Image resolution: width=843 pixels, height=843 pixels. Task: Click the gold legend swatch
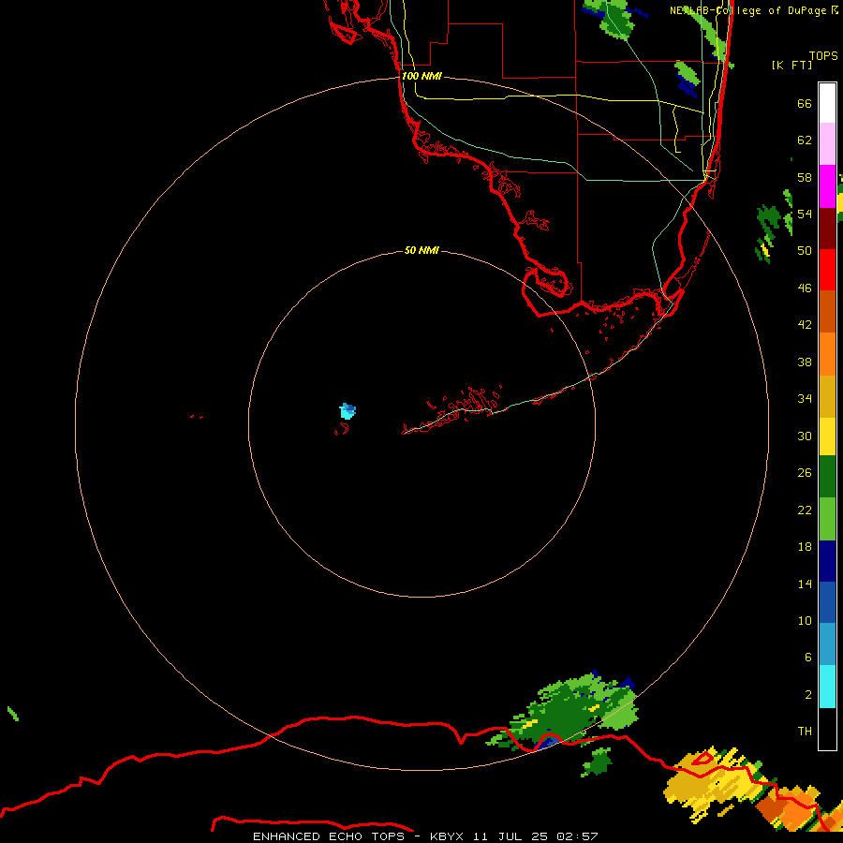click(x=827, y=397)
